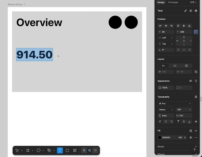Viewport: 202px width, 157px height.
Task: Set text resizing to auto height
Action: point(175,66)
